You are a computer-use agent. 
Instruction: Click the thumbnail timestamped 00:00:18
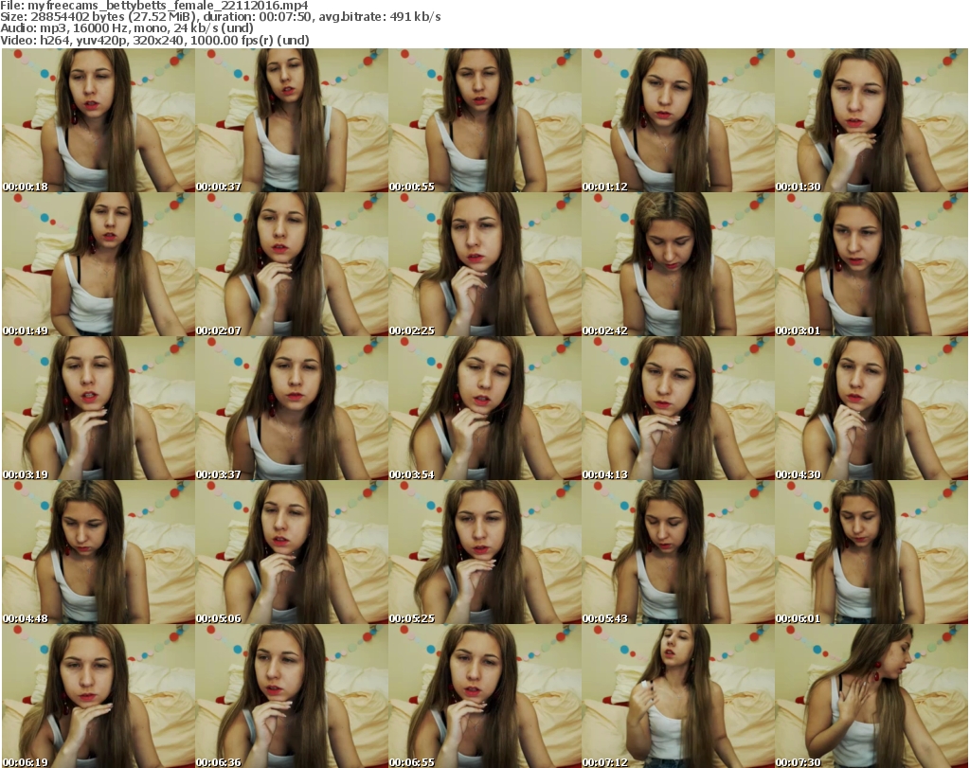tap(98, 120)
